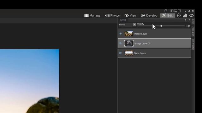Screen dimensions: 202x113
Task: Click the user account profile icon
Action: pyautogui.click(x=166, y=11)
